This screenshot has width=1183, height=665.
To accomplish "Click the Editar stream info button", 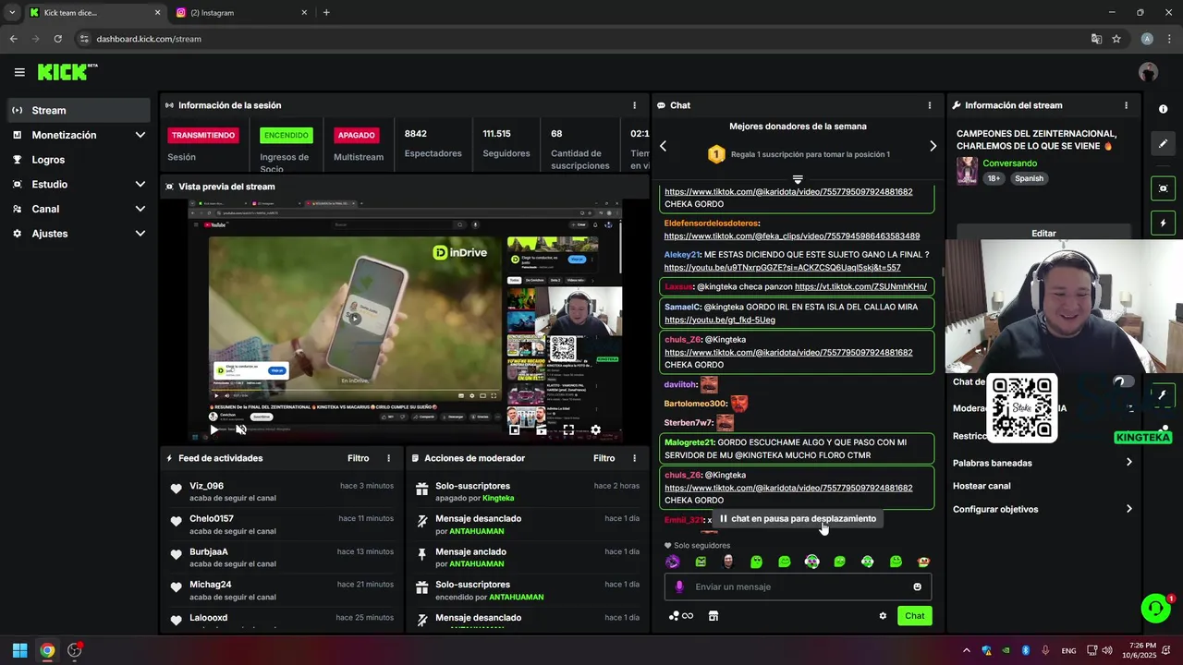I will pyautogui.click(x=1043, y=234).
